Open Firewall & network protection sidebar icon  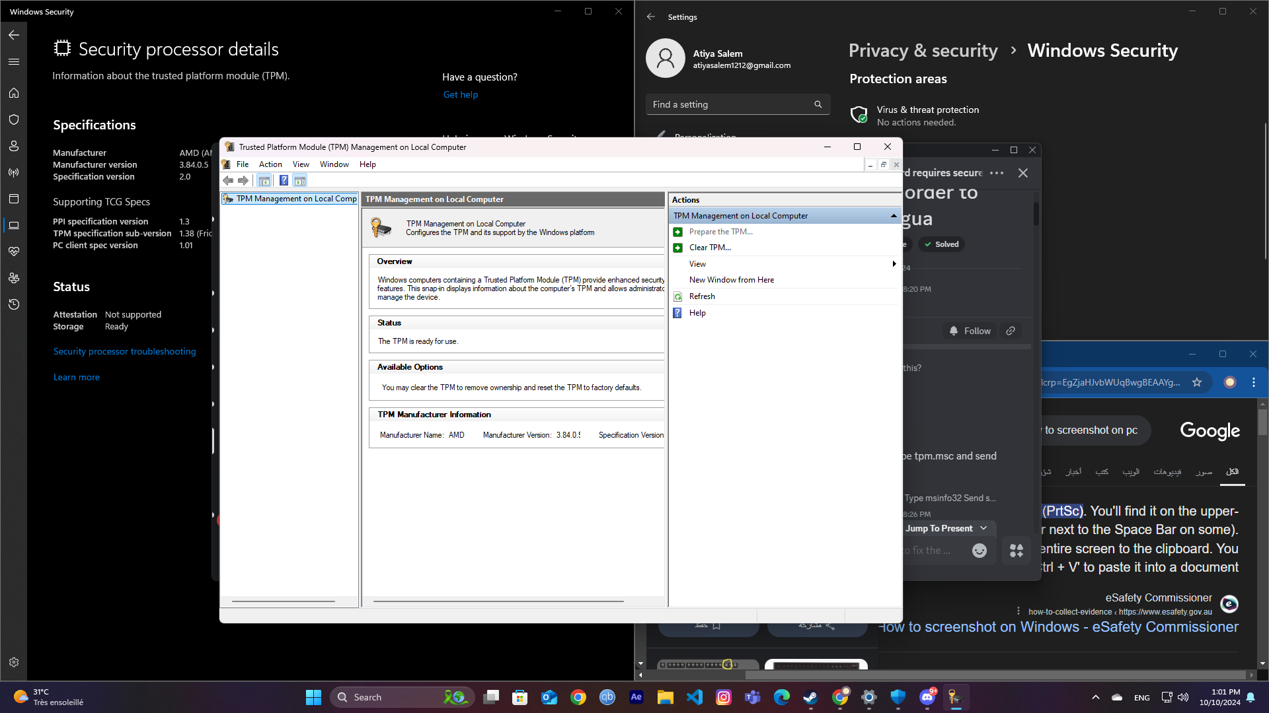point(14,172)
